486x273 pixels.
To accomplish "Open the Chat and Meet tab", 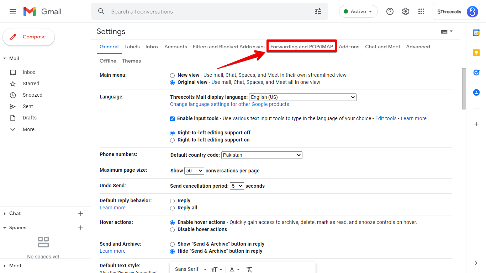I will pyautogui.click(x=383, y=47).
